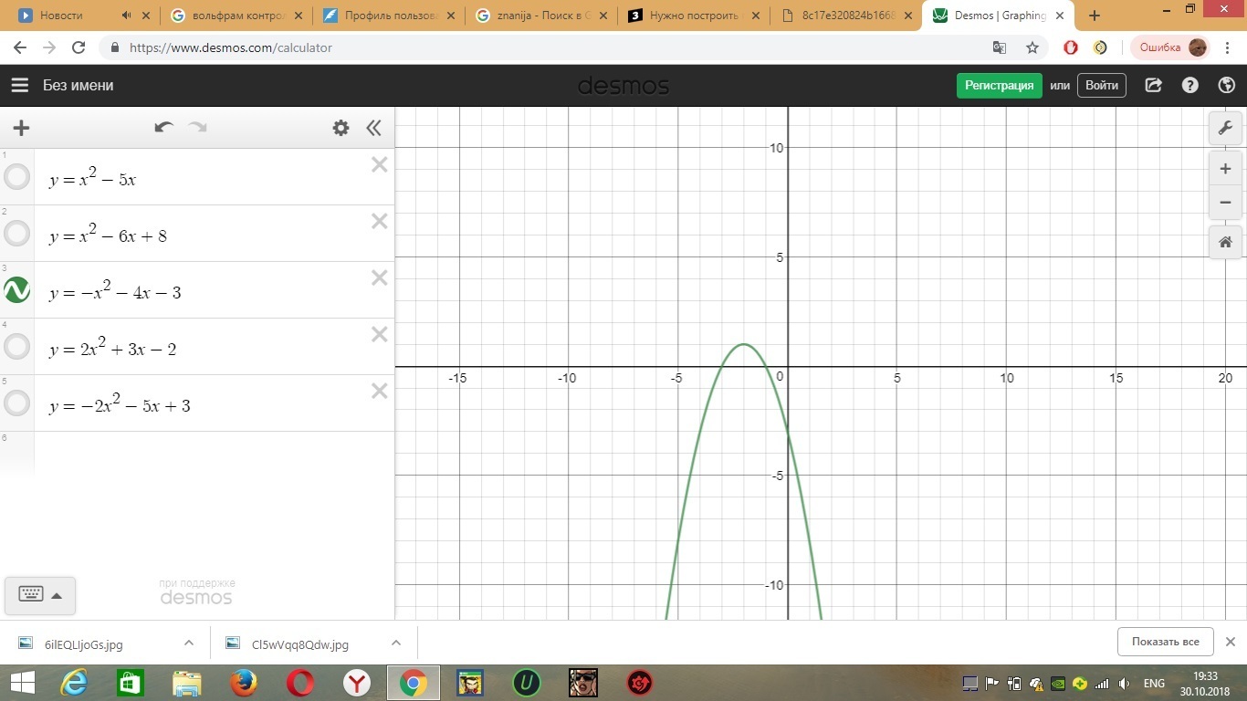Show graph for y = x² − 6x + 8
The width and height of the screenshot is (1247, 701).
17,234
